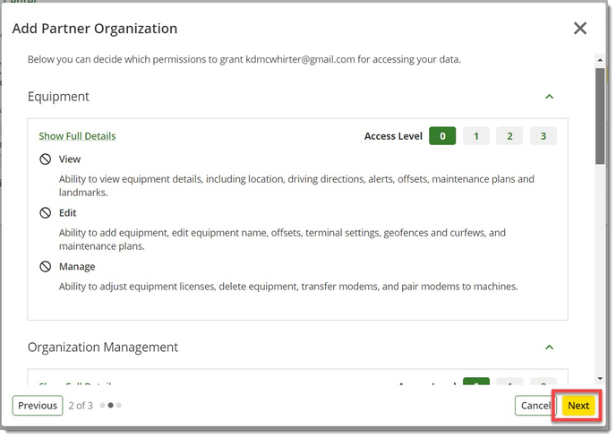The height and width of the screenshot is (438, 616).
Task: Collapse the Equipment section chevron
Action: click(550, 97)
